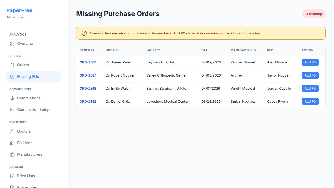Click the Overview grid icon

click(12, 44)
